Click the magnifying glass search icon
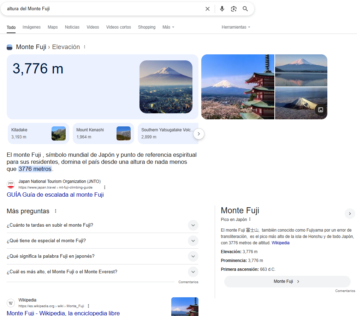This screenshot has height=316, width=357. click(x=245, y=9)
